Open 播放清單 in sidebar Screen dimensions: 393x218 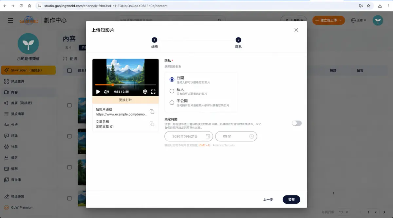[28, 114]
